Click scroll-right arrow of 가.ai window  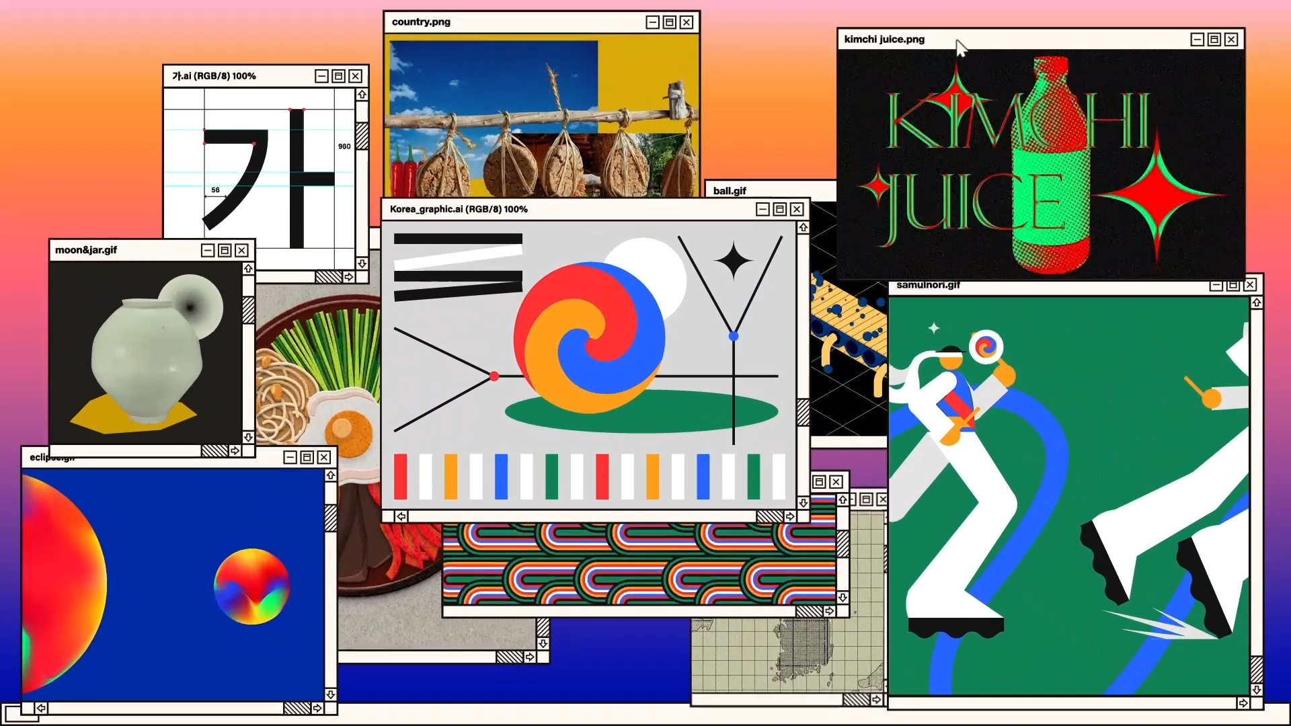[x=348, y=276]
